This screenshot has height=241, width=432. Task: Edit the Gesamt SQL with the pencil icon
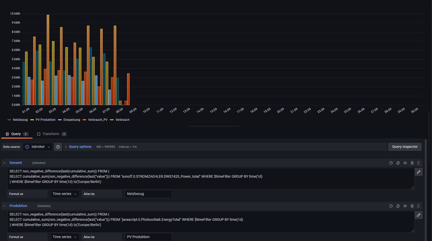pos(419,172)
